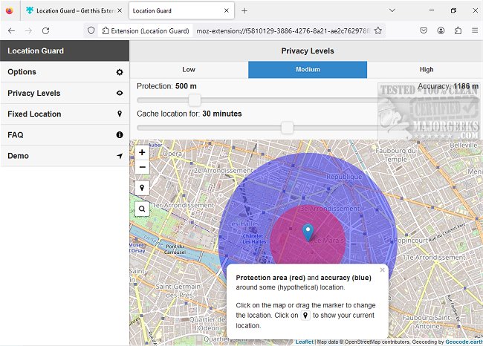Open a new browser tab
The image size is (483, 346).
[244, 10]
